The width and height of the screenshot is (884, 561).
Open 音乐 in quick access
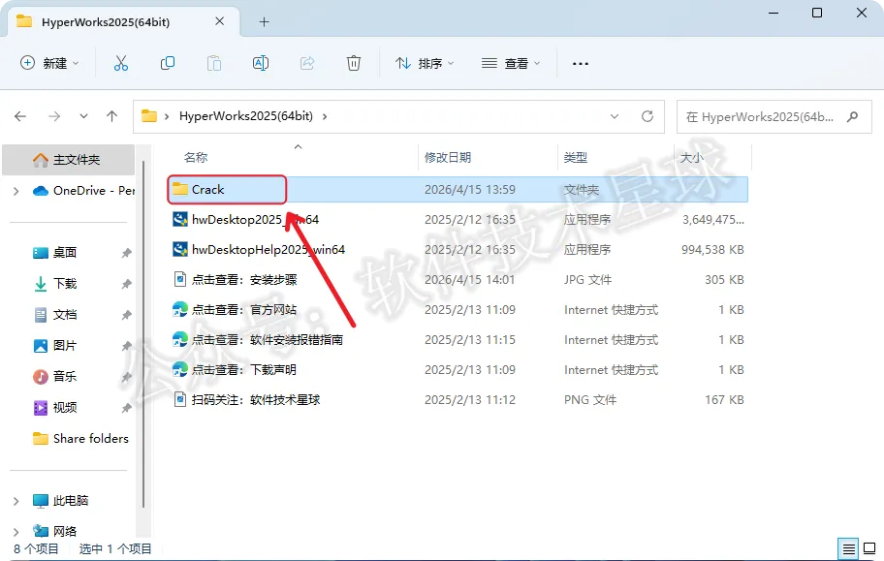pos(64,376)
